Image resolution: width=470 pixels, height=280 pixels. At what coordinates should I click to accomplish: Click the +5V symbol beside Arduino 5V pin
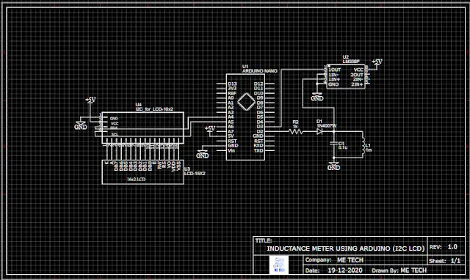(x=210, y=129)
